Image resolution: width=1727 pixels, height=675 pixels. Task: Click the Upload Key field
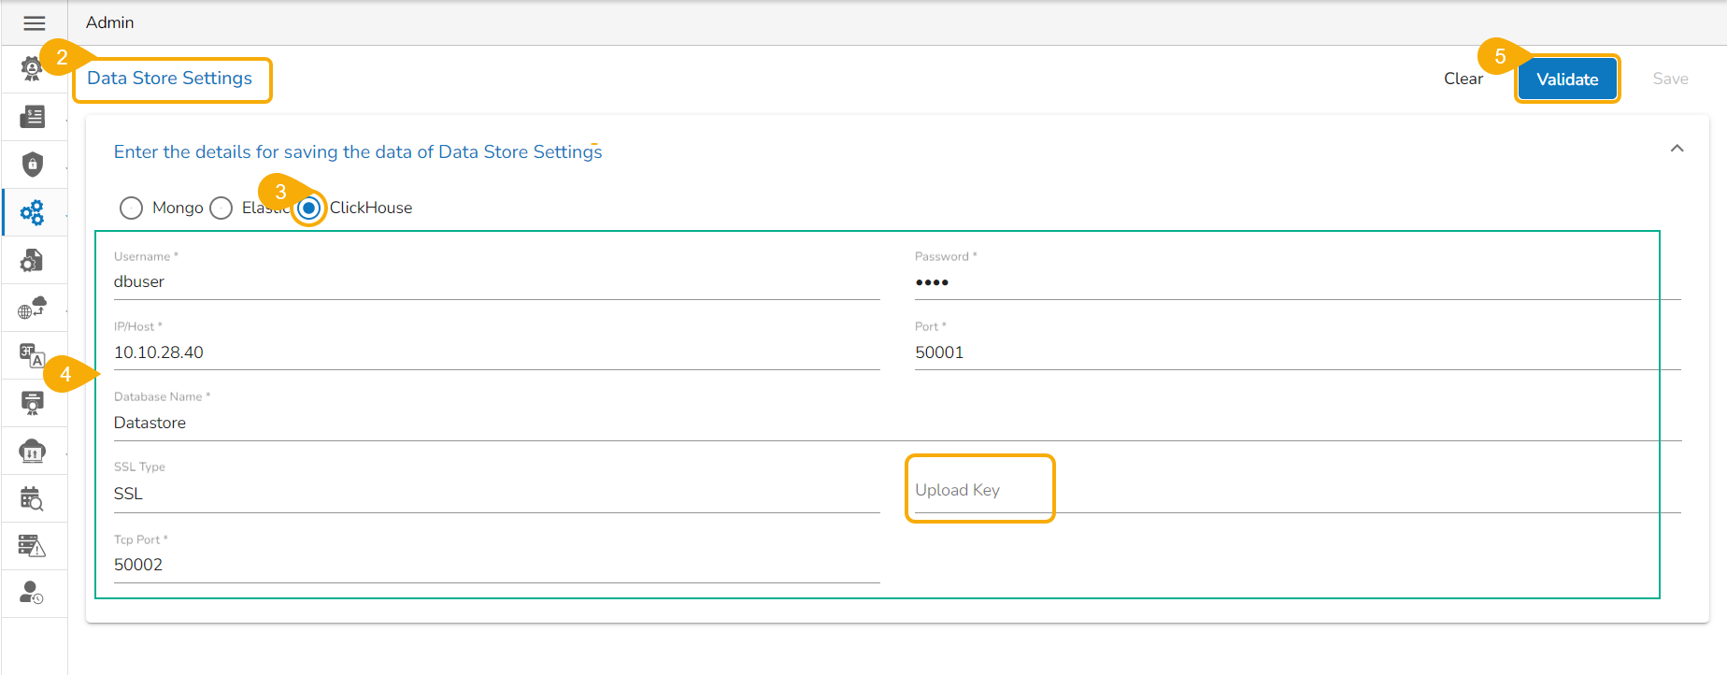click(978, 490)
